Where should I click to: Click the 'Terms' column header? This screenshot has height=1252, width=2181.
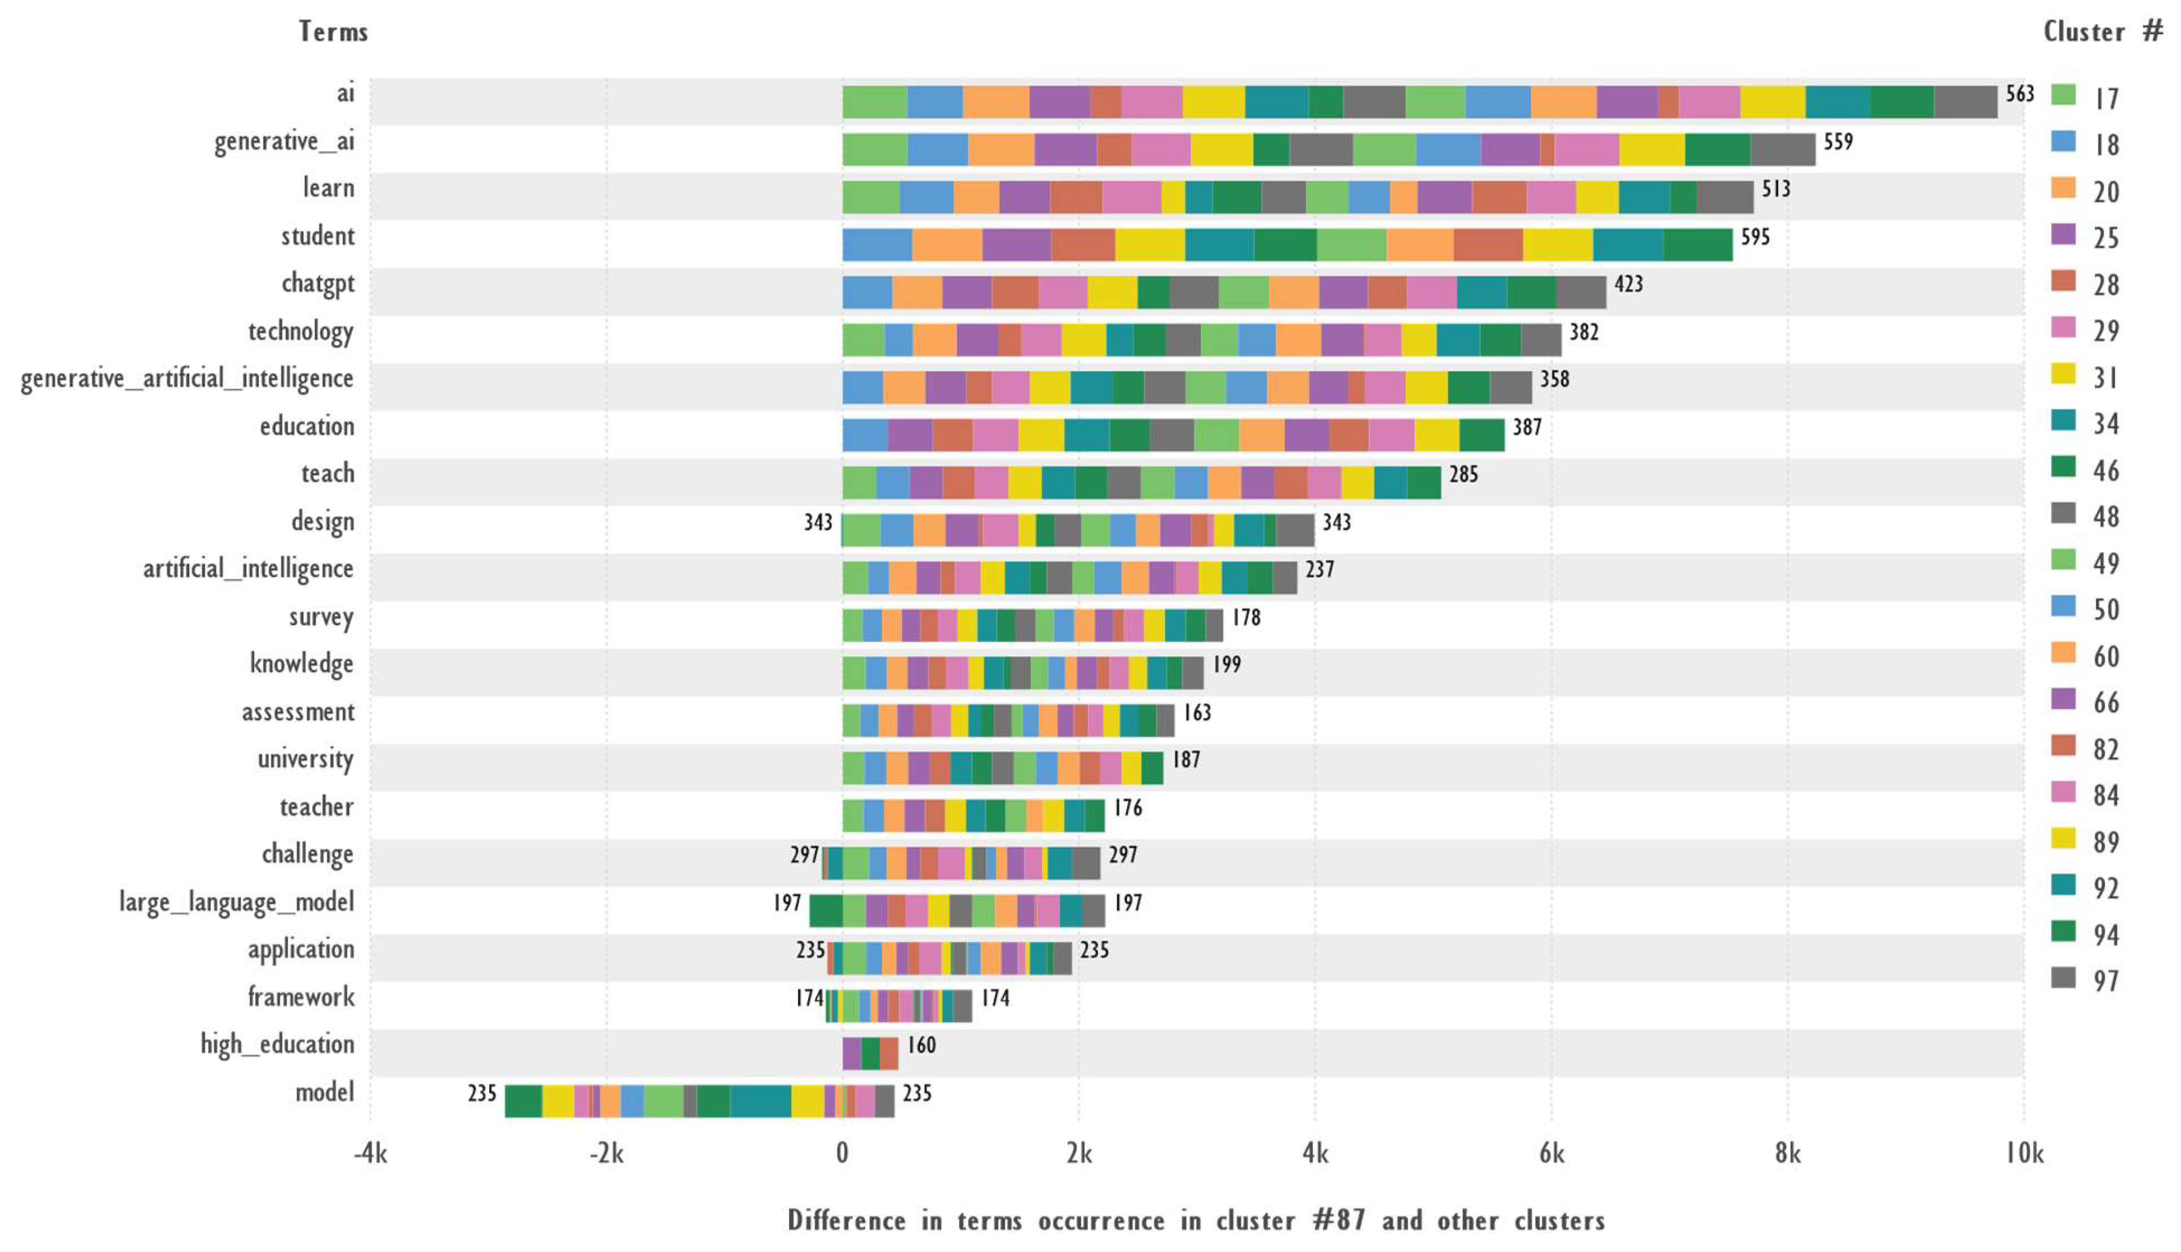click(333, 32)
